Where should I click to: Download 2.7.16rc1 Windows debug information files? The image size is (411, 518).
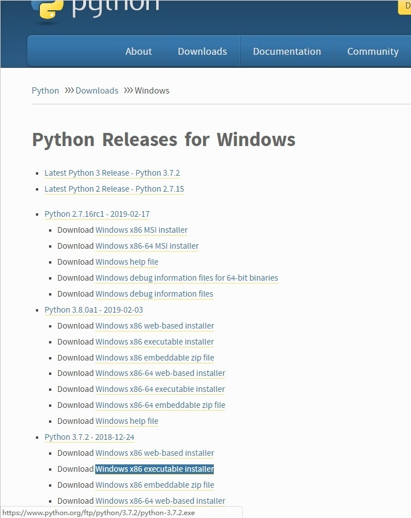click(x=154, y=294)
